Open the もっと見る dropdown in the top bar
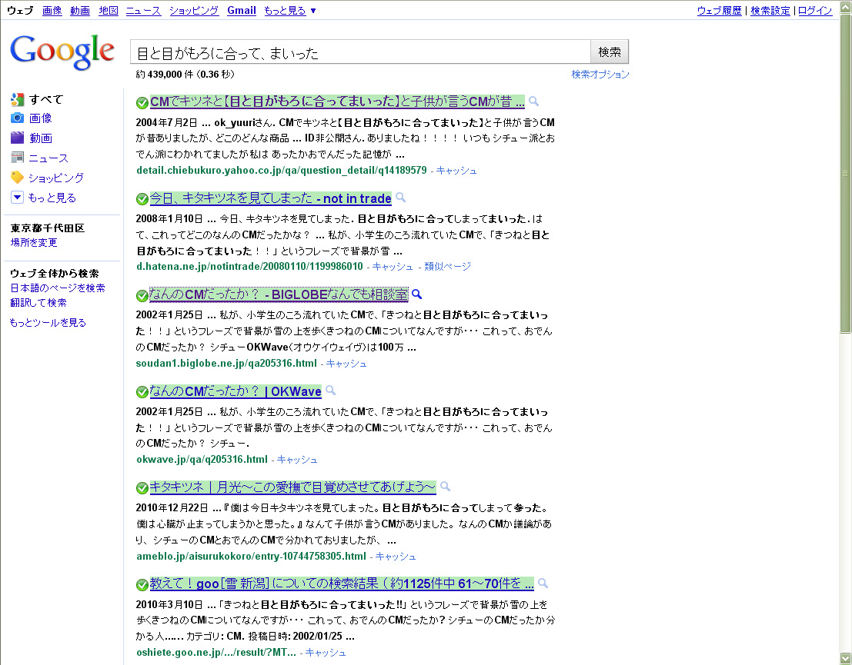The width and height of the screenshot is (852, 665). [289, 10]
